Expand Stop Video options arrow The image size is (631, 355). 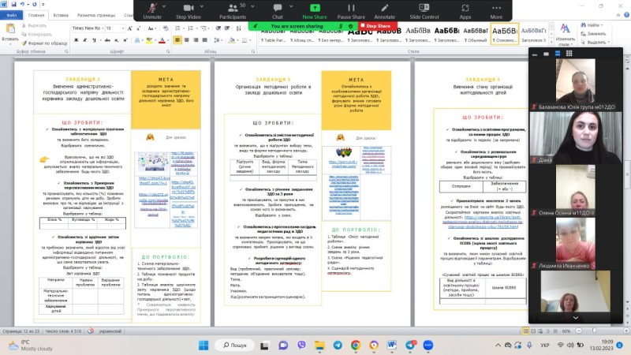click(202, 6)
